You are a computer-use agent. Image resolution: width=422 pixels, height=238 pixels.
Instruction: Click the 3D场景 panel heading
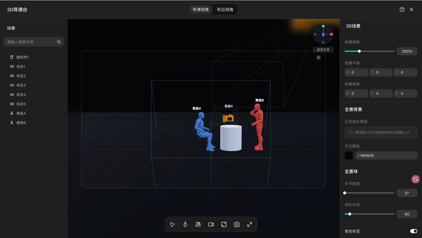(x=353, y=26)
